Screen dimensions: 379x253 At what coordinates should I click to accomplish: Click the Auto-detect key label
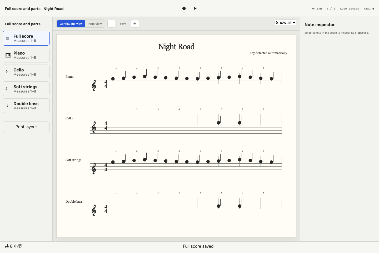(349, 9)
